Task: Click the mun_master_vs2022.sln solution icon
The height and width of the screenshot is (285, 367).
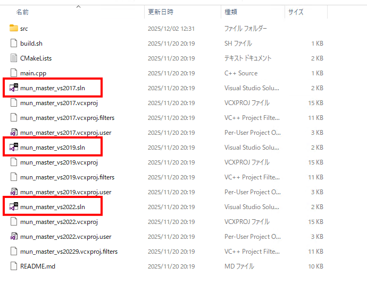Action: [x=14, y=207]
